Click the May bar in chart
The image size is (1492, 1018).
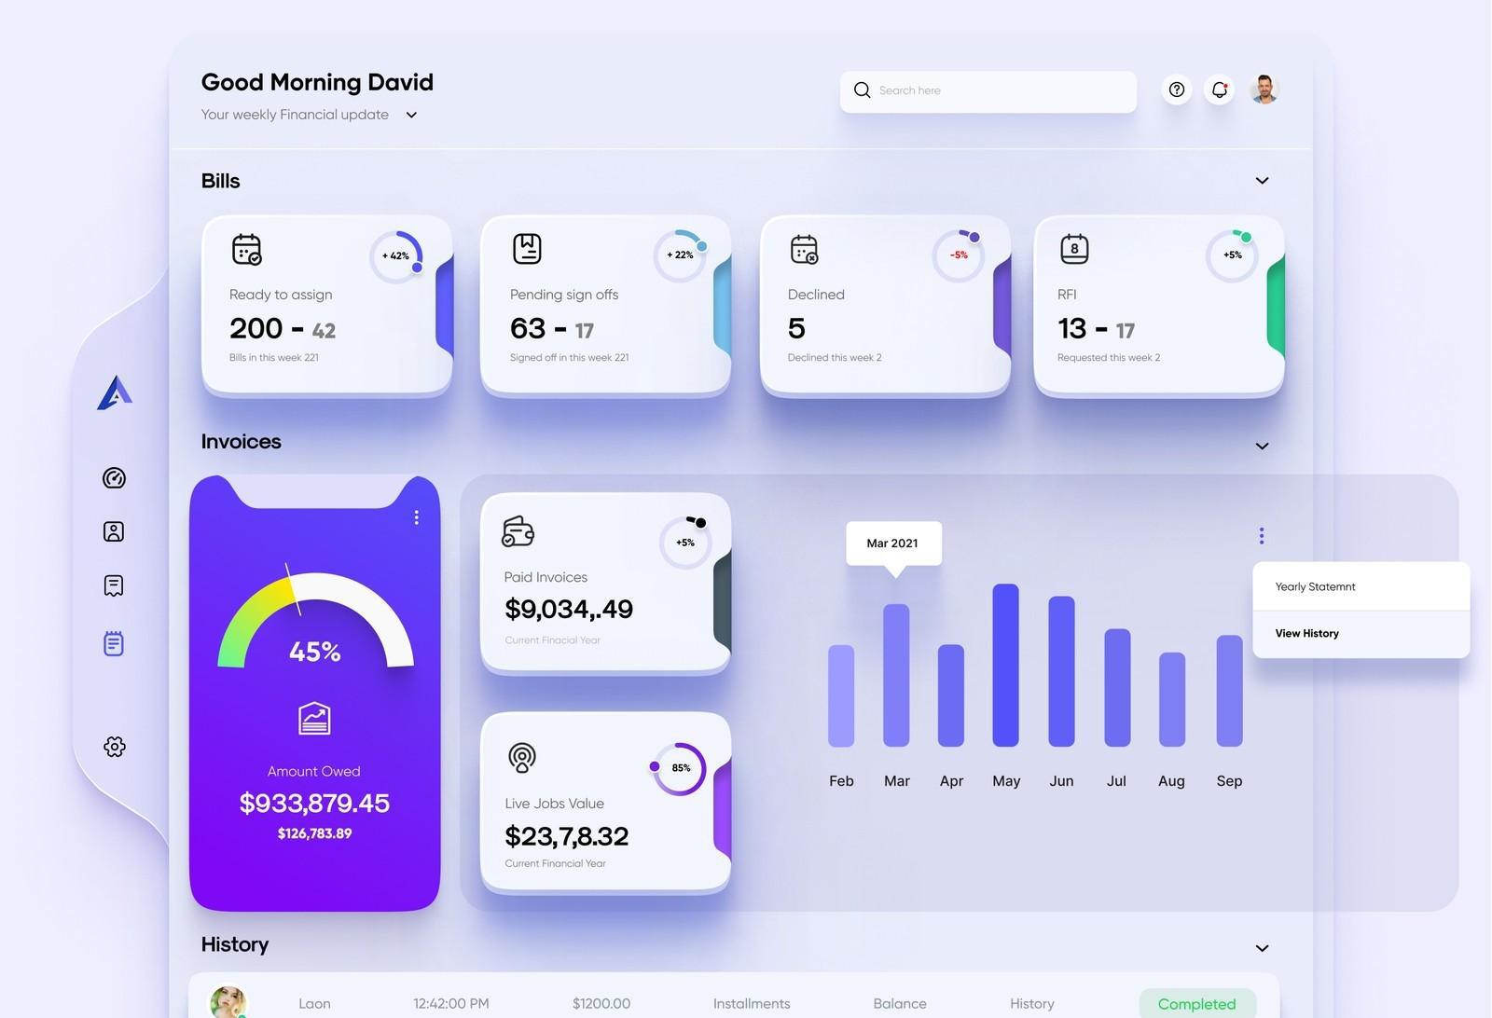tap(1005, 665)
